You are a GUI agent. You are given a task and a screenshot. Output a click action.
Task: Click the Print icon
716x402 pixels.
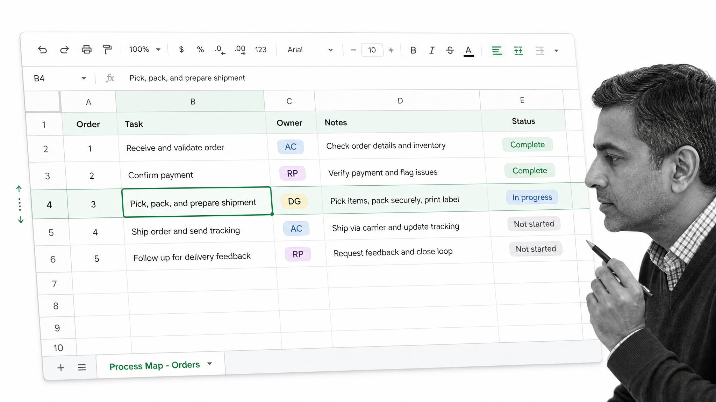coord(86,50)
